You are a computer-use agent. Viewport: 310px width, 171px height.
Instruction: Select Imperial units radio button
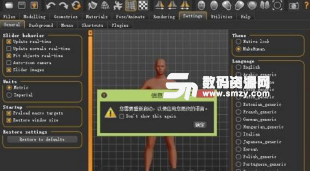[9, 95]
